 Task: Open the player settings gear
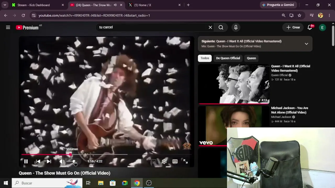pyautogui.click(x=164, y=161)
